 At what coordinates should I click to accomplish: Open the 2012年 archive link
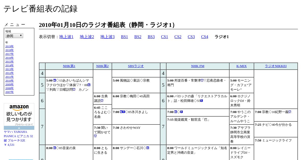click(x=9, y=73)
